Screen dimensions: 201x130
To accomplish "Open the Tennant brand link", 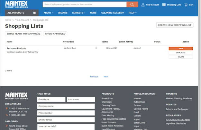I will [137, 105].
